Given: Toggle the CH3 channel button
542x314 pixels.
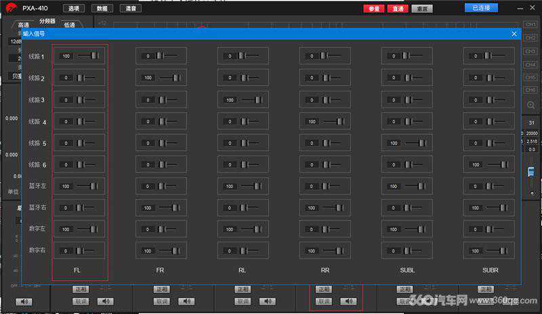Looking at the screenshot, I should pyautogui.click(x=531, y=51).
